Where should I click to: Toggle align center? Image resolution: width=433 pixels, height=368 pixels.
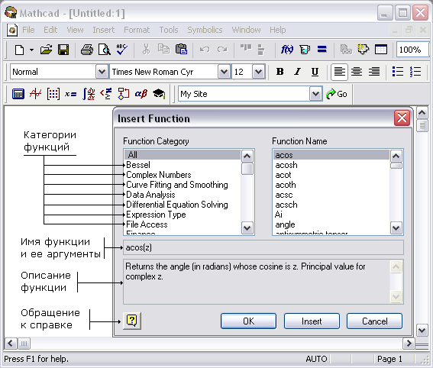357,72
